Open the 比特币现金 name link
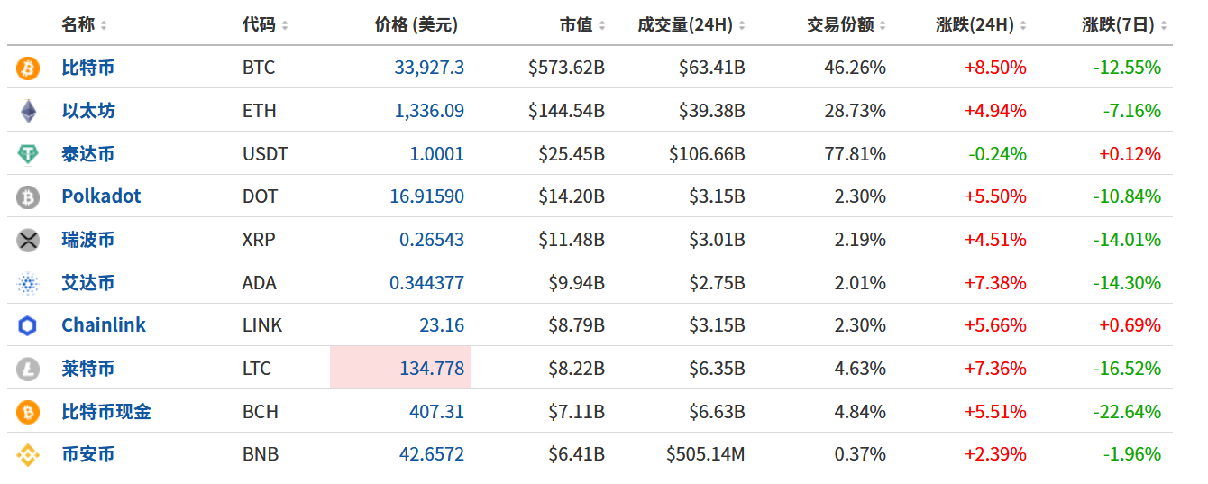This screenshot has width=1208, height=484. 106,412
